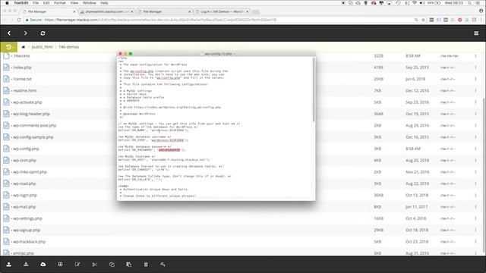
Task: Bookmark page with the star icon
Action: click(x=423, y=20)
